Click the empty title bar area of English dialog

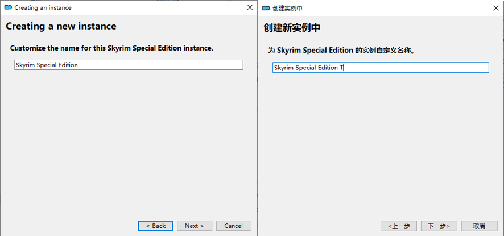click(159, 7)
